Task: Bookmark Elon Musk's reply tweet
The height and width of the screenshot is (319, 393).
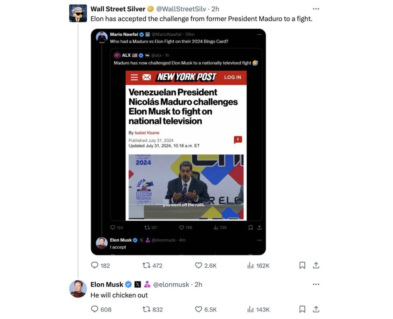Action: point(302,309)
